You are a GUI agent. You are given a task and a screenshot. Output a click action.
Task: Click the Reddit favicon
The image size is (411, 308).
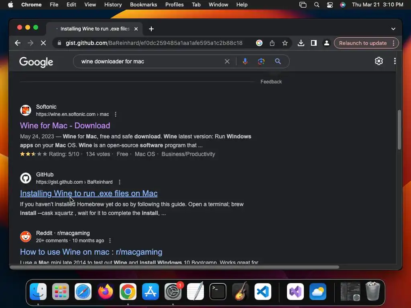click(26, 237)
